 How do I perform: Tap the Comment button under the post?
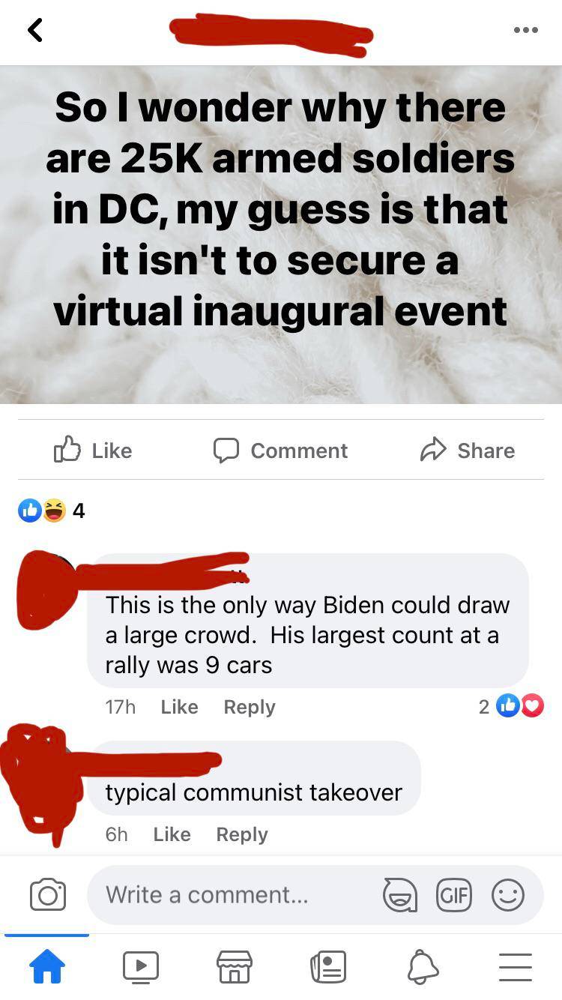pos(280,450)
